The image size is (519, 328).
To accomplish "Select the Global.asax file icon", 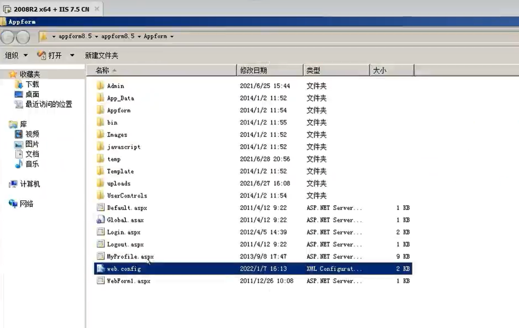I will tap(100, 220).
